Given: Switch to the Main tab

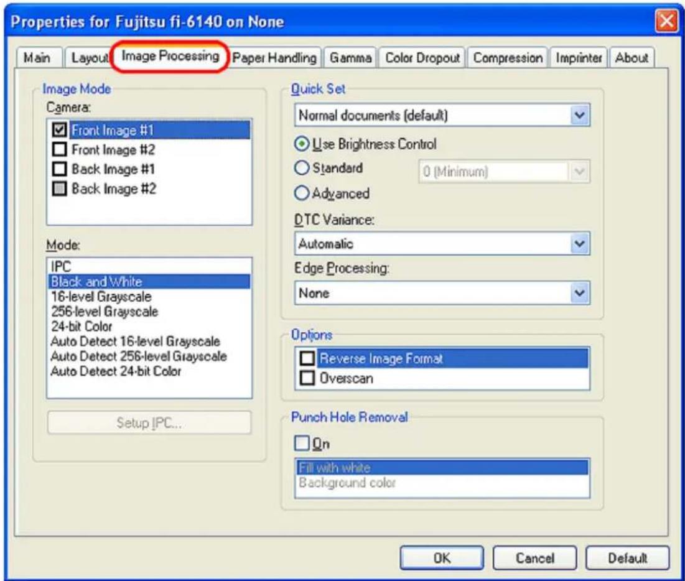Looking at the screenshot, I should 37,58.
